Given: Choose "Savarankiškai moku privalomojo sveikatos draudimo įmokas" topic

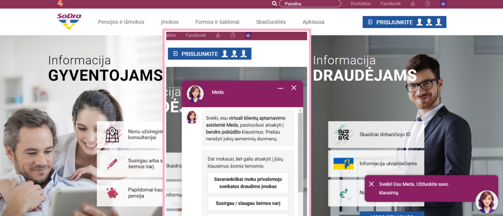Looking at the screenshot, I should (248, 183).
